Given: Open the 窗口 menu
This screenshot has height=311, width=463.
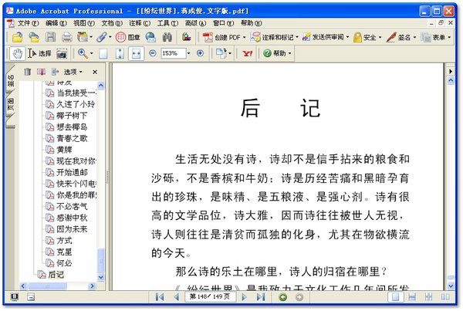Looking at the screenshot, I should pos(224,23).
